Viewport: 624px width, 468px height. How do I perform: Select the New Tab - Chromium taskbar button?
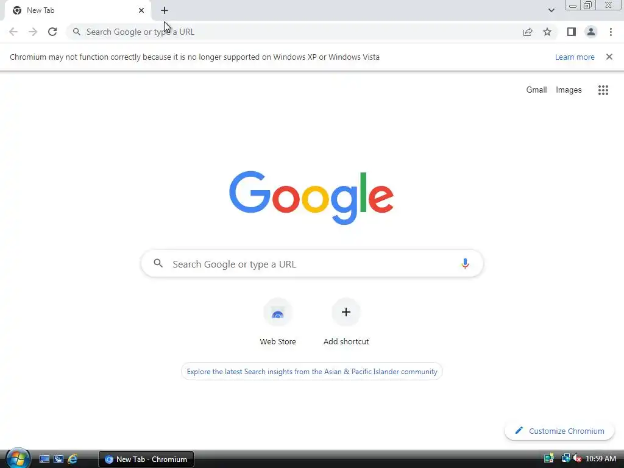146,459
